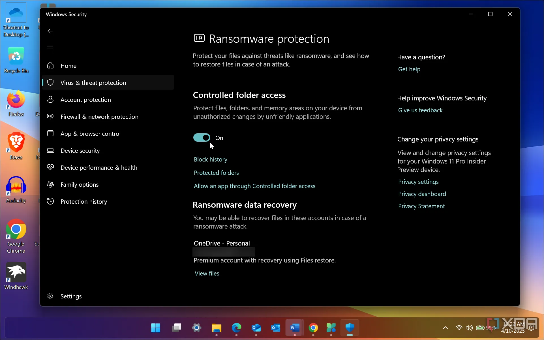Open volume control in system tray

pyautogui.click(x=469, y=328)
